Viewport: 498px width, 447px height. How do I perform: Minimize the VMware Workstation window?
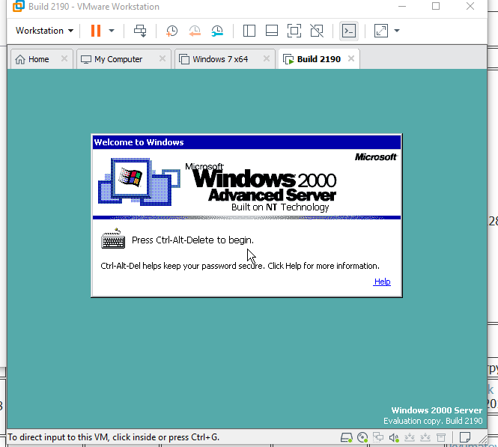coord(402,6)
